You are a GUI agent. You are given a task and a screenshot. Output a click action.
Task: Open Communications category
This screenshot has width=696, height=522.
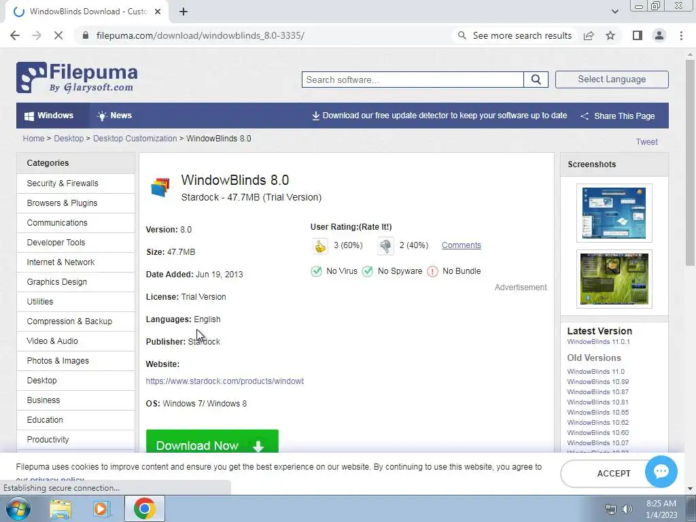pos(76,223)
